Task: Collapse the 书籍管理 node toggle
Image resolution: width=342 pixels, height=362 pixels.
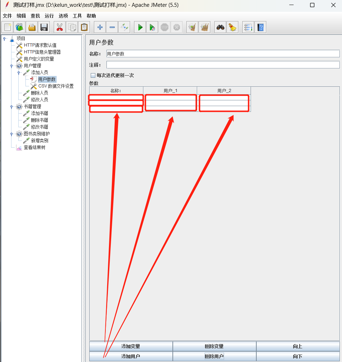Action: [11, 107]
